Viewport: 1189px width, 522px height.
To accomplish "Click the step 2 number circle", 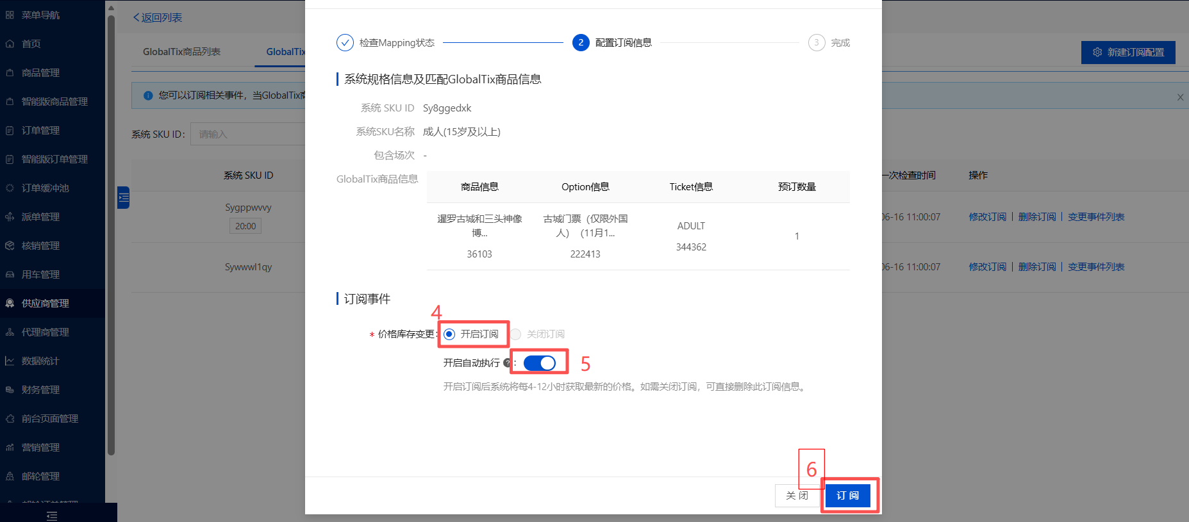I will (x=581, y=42).
